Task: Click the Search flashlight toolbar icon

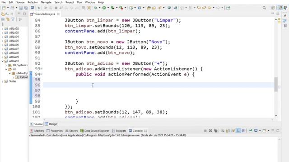Action: (x=159, y=8)
